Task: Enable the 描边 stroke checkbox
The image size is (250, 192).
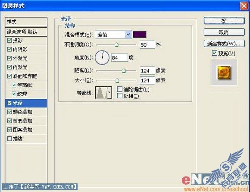Action: [9, 138]
